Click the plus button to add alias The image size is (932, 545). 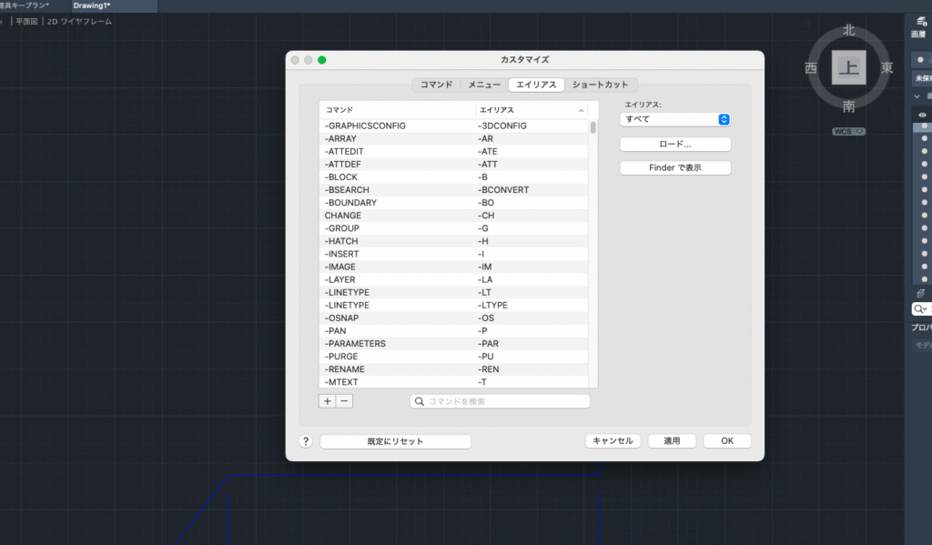coord(328,401)
